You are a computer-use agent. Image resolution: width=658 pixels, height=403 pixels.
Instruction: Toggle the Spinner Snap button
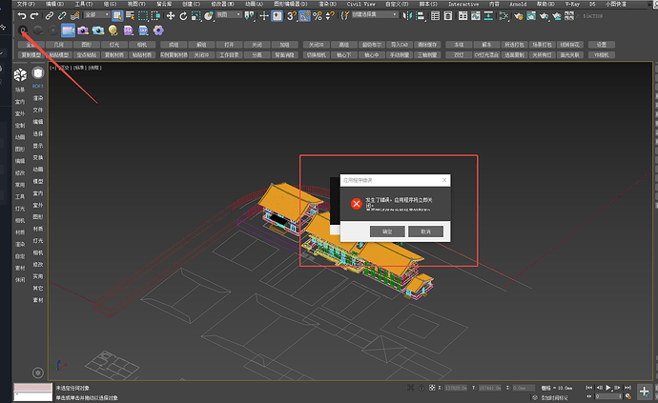[330, 16]
